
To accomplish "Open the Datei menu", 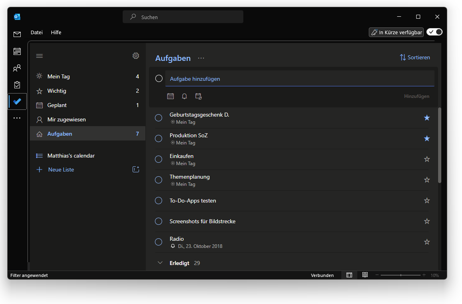I will coord(37,33).
